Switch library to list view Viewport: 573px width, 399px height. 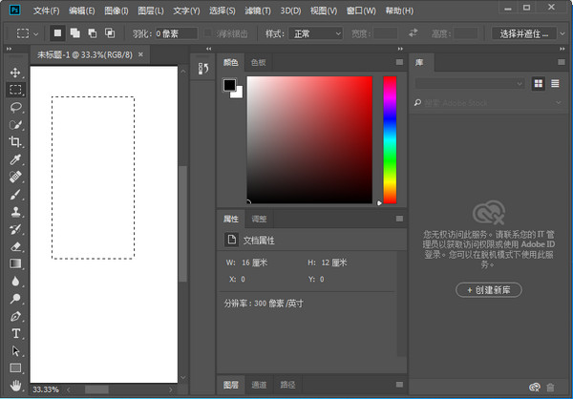555,83
